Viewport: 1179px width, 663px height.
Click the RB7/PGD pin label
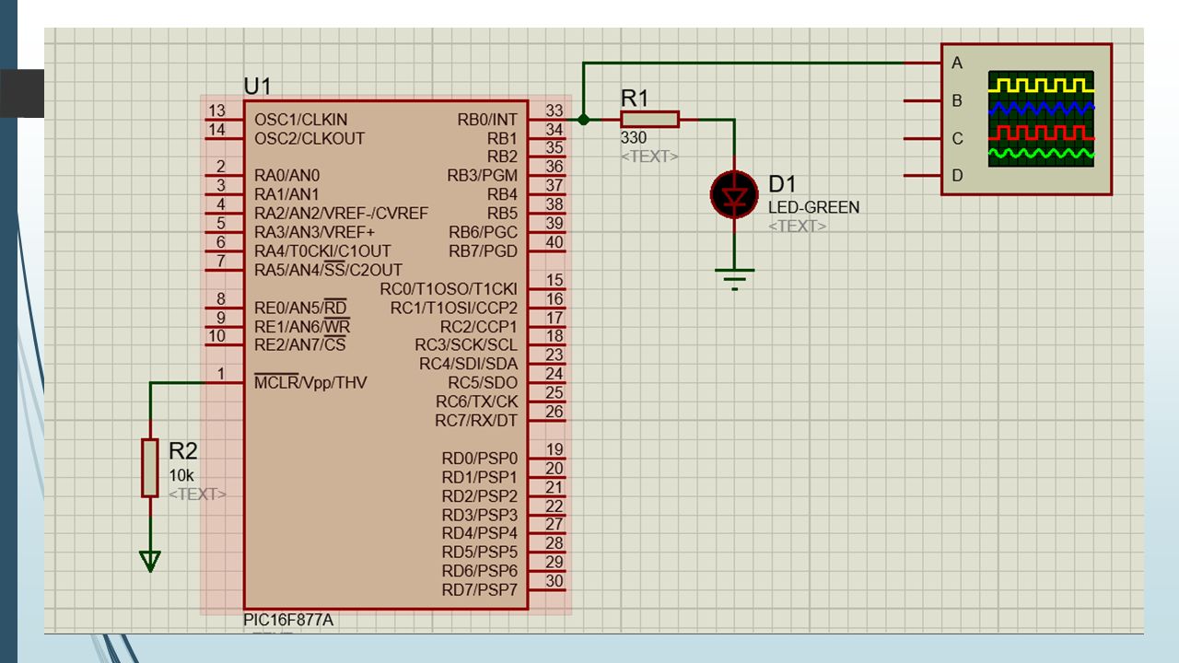[484, 250]
